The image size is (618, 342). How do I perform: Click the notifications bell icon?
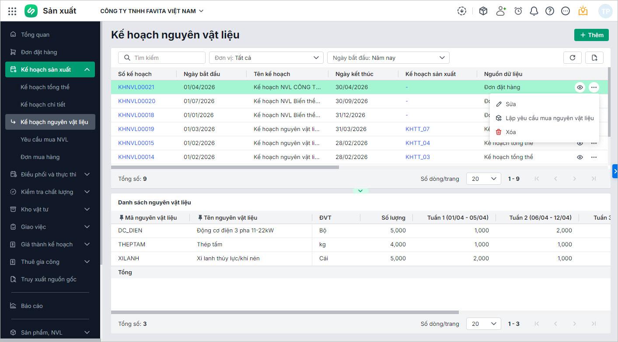[x=534, y=11]
